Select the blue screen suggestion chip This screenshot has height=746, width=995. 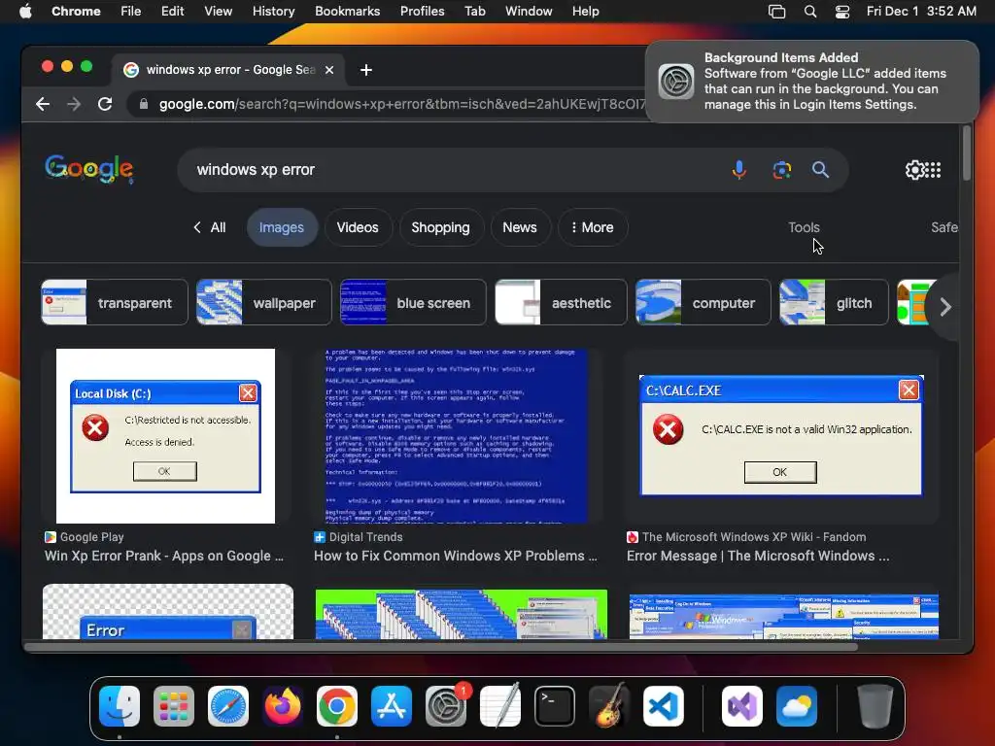[x=413, y=303]
